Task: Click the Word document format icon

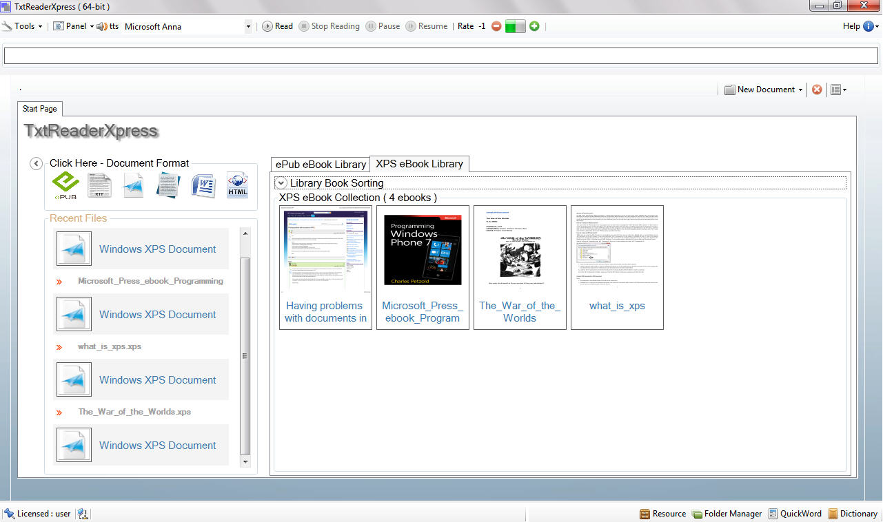Action: tap(203, 185)
